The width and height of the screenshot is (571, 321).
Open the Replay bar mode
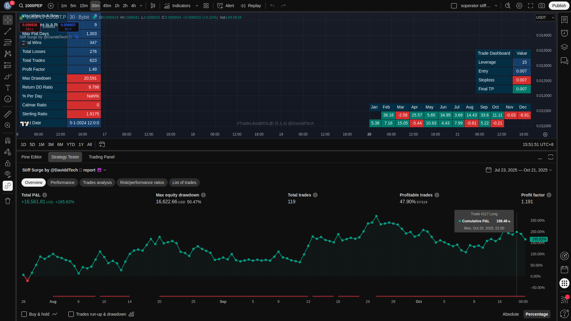click(x=251, y=6)
